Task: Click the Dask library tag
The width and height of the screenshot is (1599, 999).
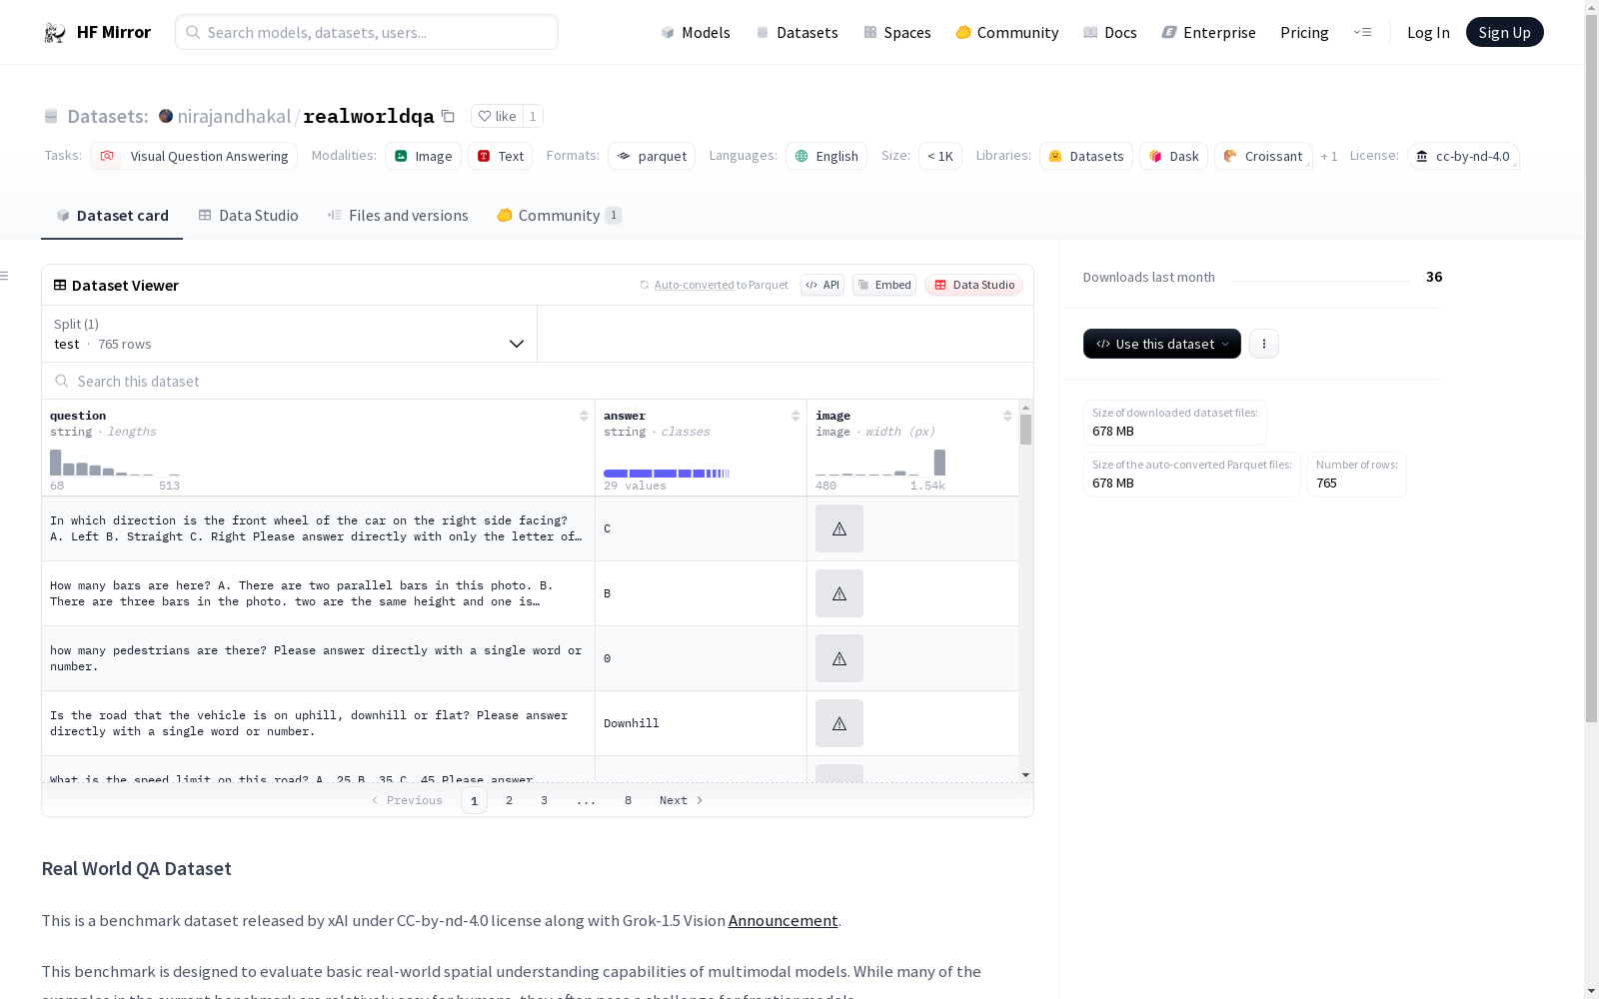Action: pos(1173,156)
